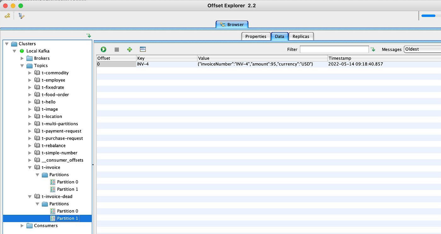Click the Partition 0 icon under t-invoice-dead
Screen dimensions: 441x234
click(53, 211)
